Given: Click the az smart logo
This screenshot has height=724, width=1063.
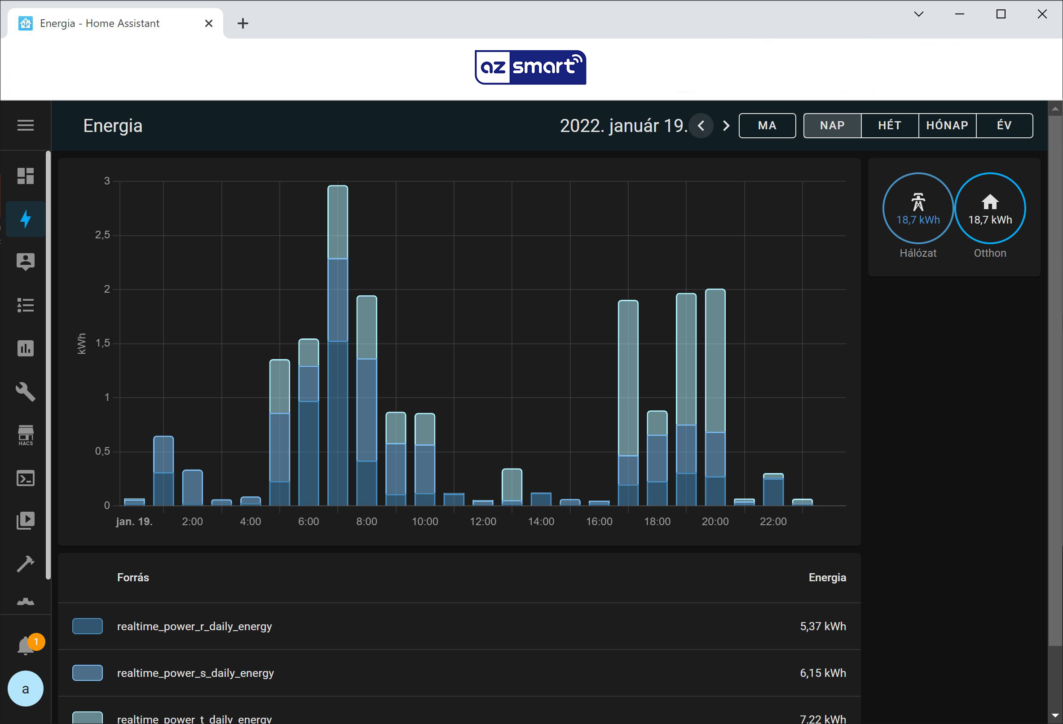Looking at the screenshot, I should (530, 67).
